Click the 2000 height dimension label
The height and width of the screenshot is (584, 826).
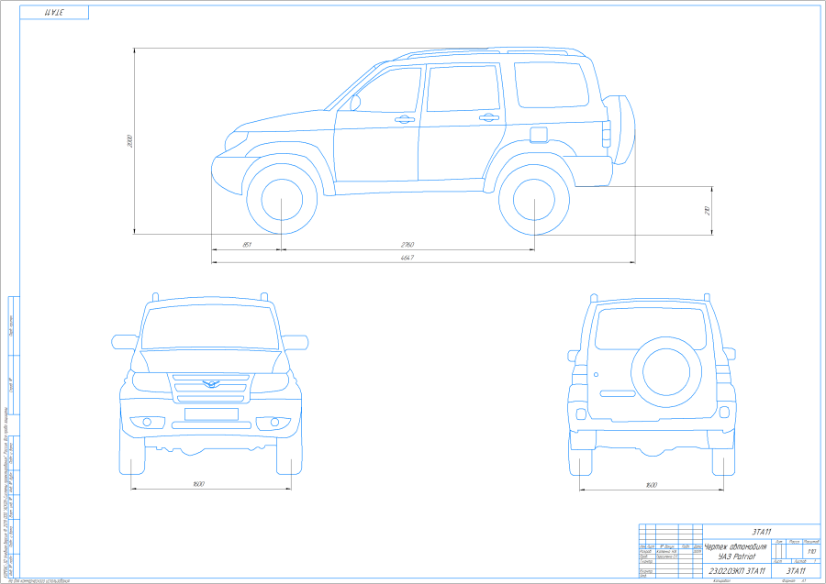(129, 140)
